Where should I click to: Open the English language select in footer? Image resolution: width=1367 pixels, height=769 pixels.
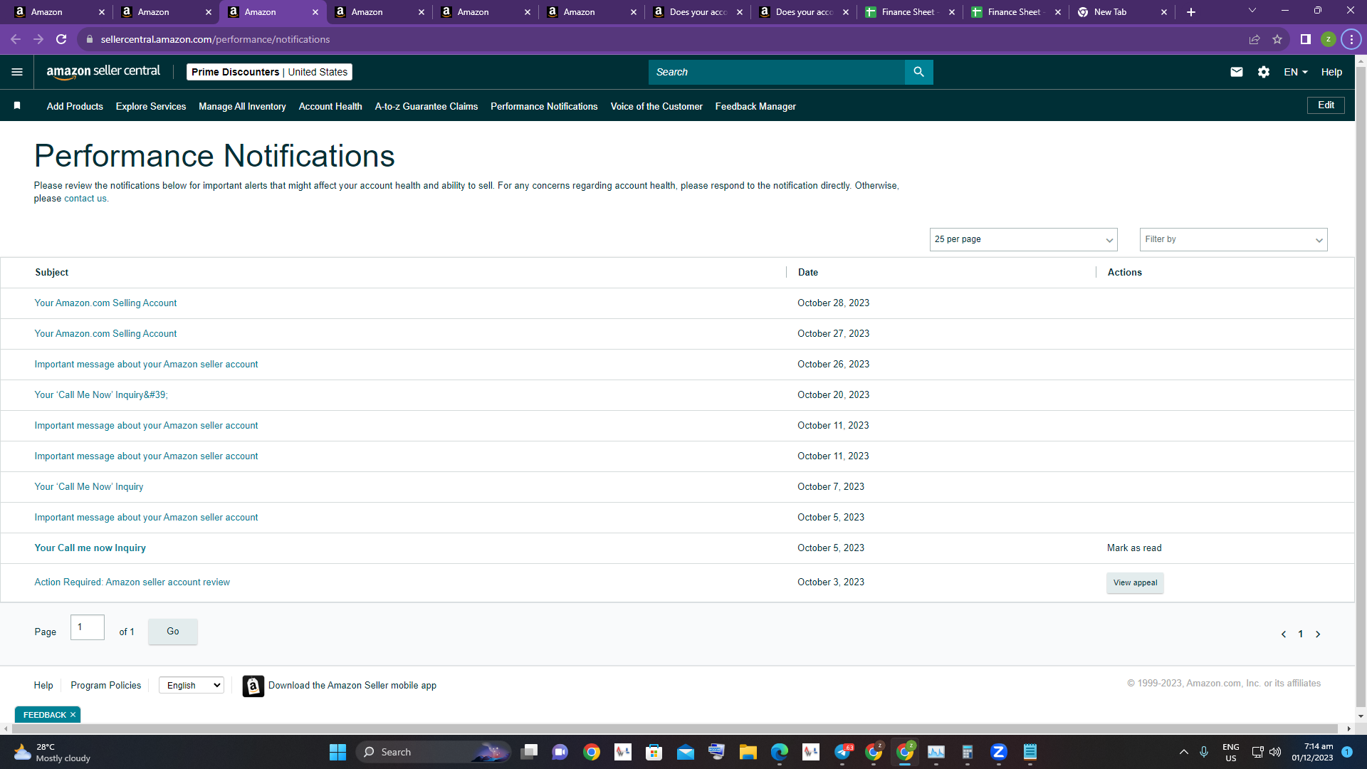[192, 685]
